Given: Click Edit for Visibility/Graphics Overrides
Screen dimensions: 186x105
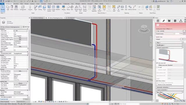Looking at the screenshot, I should 20,38.
